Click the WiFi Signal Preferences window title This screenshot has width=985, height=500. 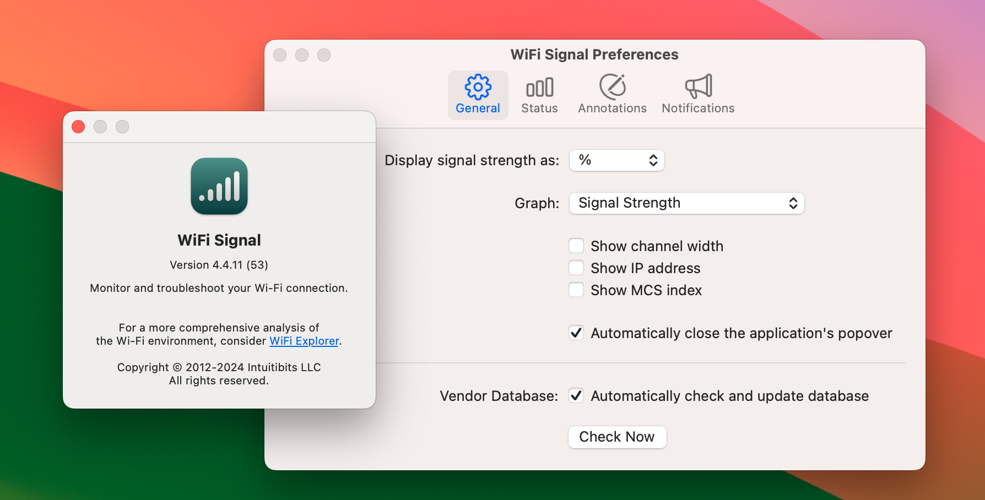pos(594,55)
